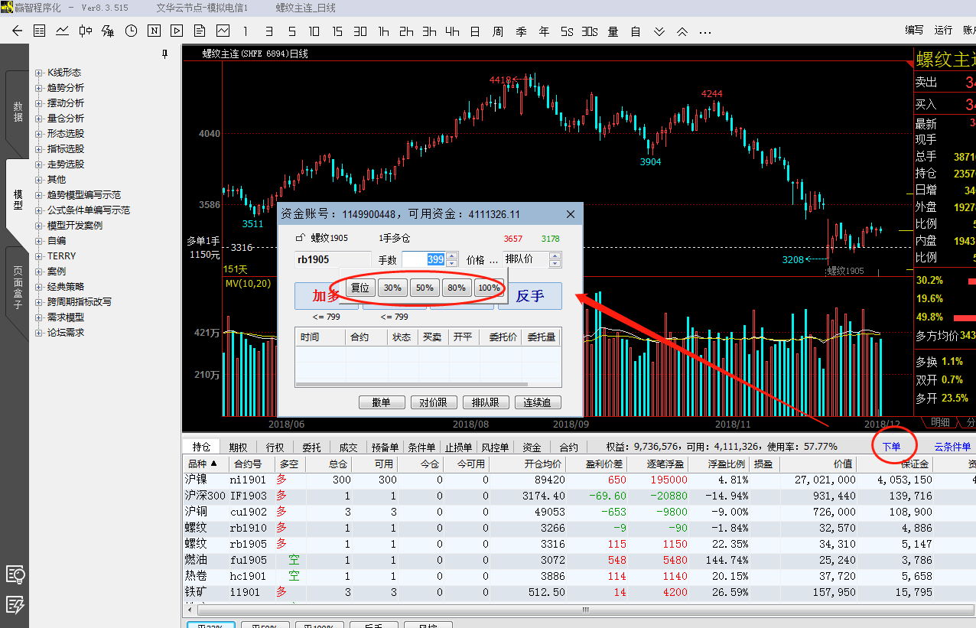Toggle the pin icon on model panel
This screenshot has width=976, height=628.
click(x=164, y=54)
